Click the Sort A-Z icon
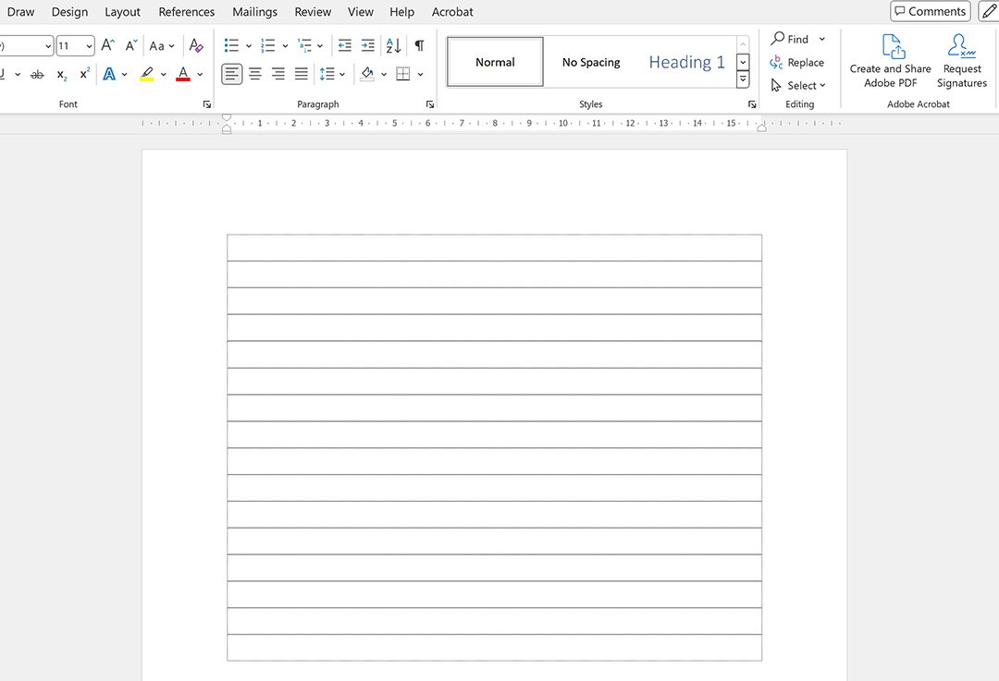Image resolution: width=999 pixels, height=681 pixels. point(393,45)
